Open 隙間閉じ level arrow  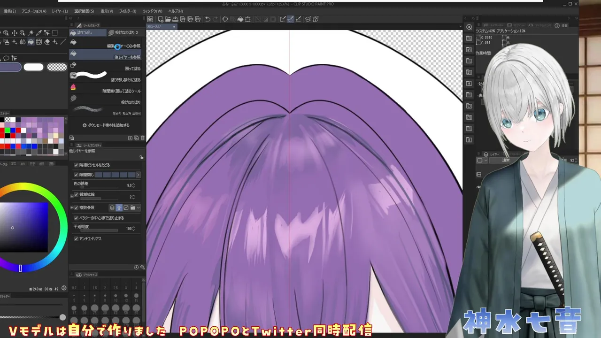click(x=138, y=175)
